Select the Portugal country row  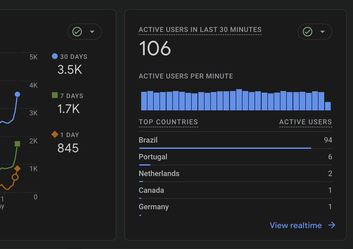[x=235, y=157]
